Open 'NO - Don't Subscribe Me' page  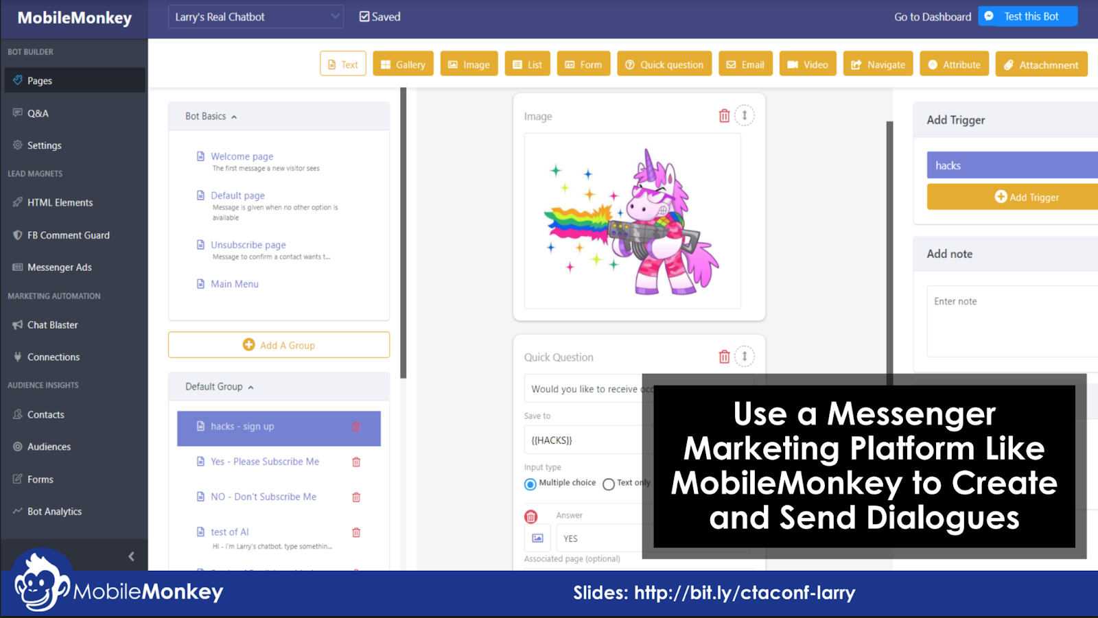click(x=264, y=497)
